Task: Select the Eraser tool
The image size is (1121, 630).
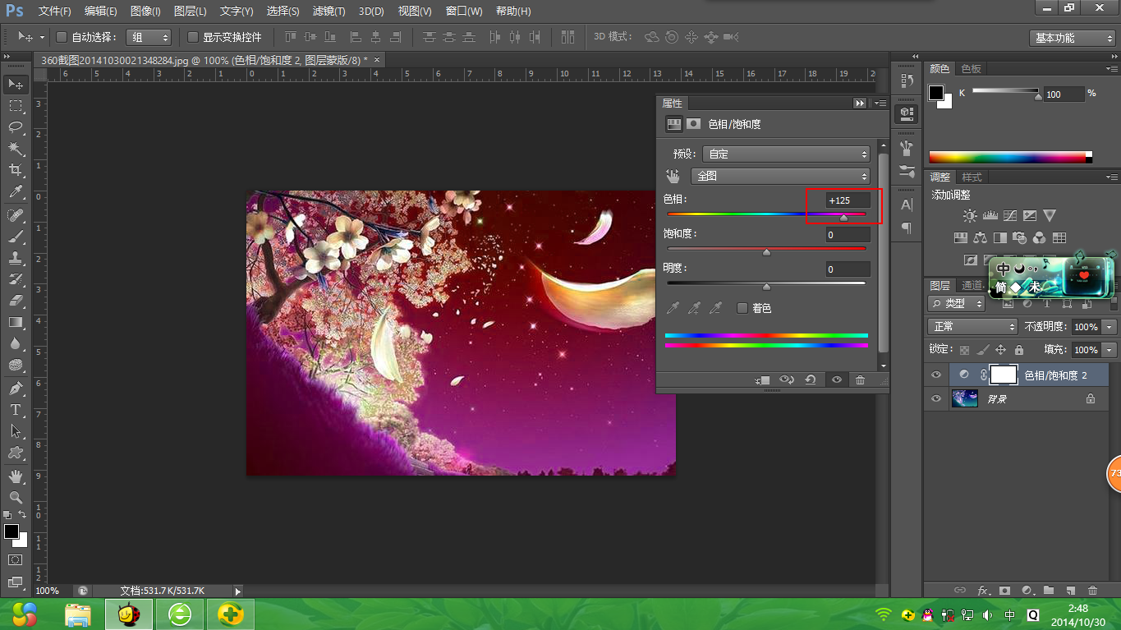Action: point(16,301)
